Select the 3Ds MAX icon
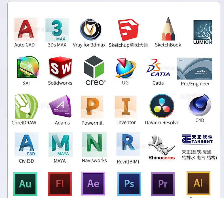 point(57,30)
